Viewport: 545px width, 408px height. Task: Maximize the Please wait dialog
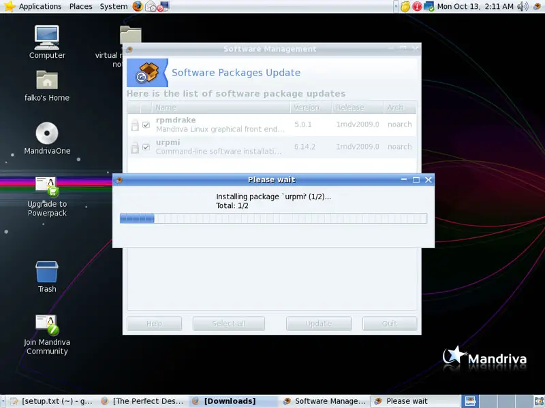coord(416,180)
